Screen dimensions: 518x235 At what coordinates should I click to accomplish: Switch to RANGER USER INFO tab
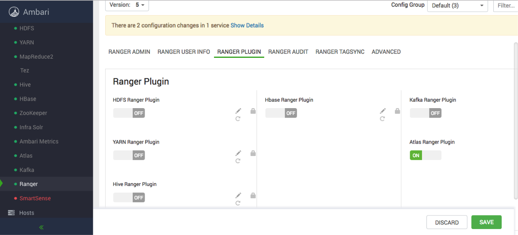(x=184, y=52)
